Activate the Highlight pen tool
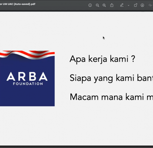Viewport: 153px width, 148px height. pos(122,5)
